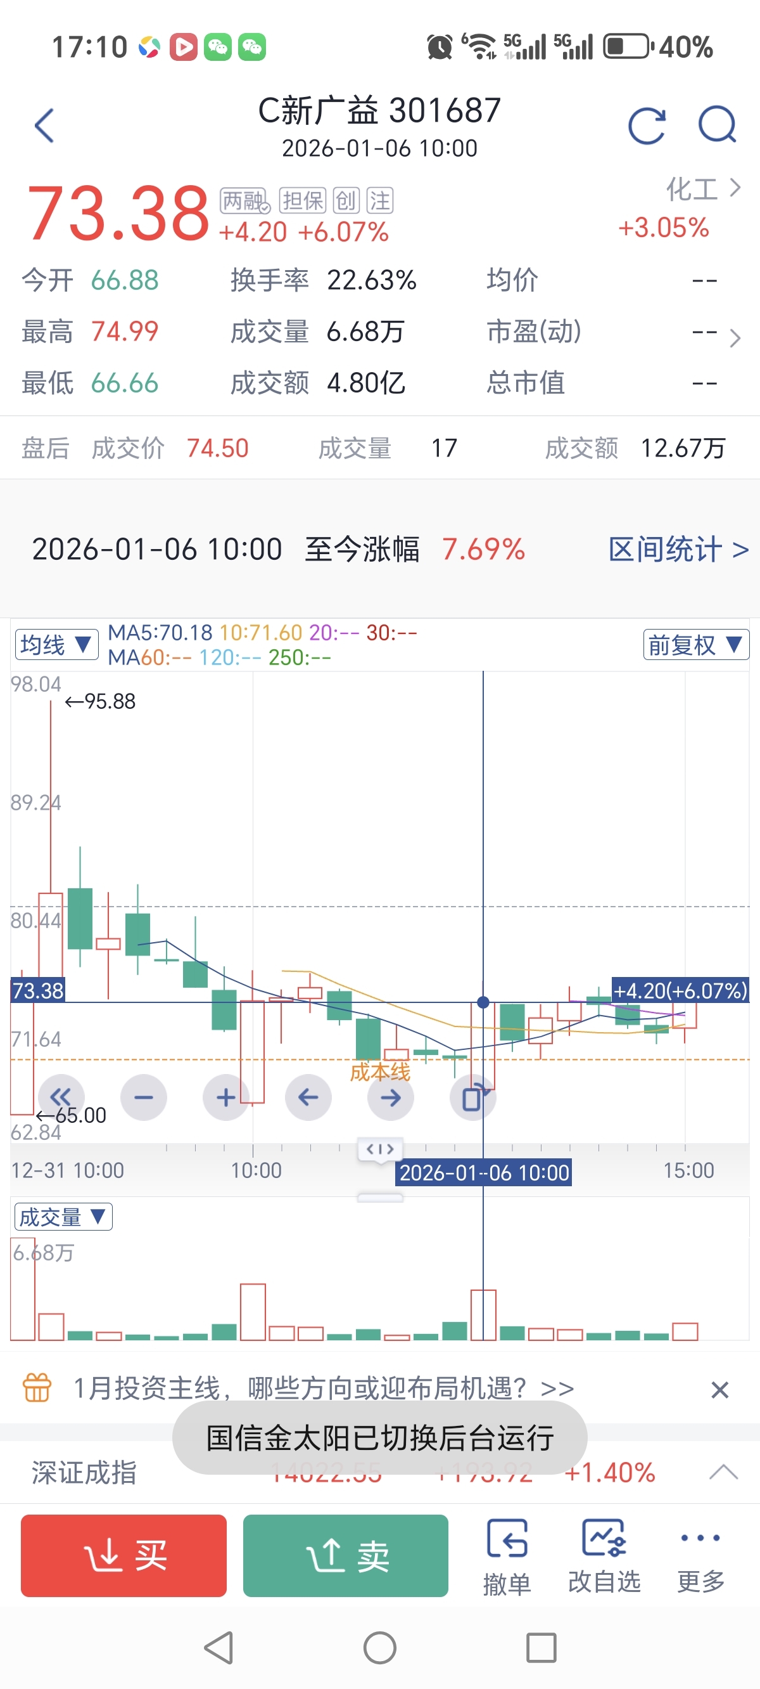Open the stock search
760x1689 pixels.
(x=718, y=124)
